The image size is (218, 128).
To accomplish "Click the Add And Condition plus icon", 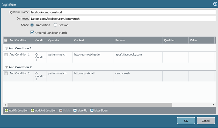I will click(x=33, y=110).
